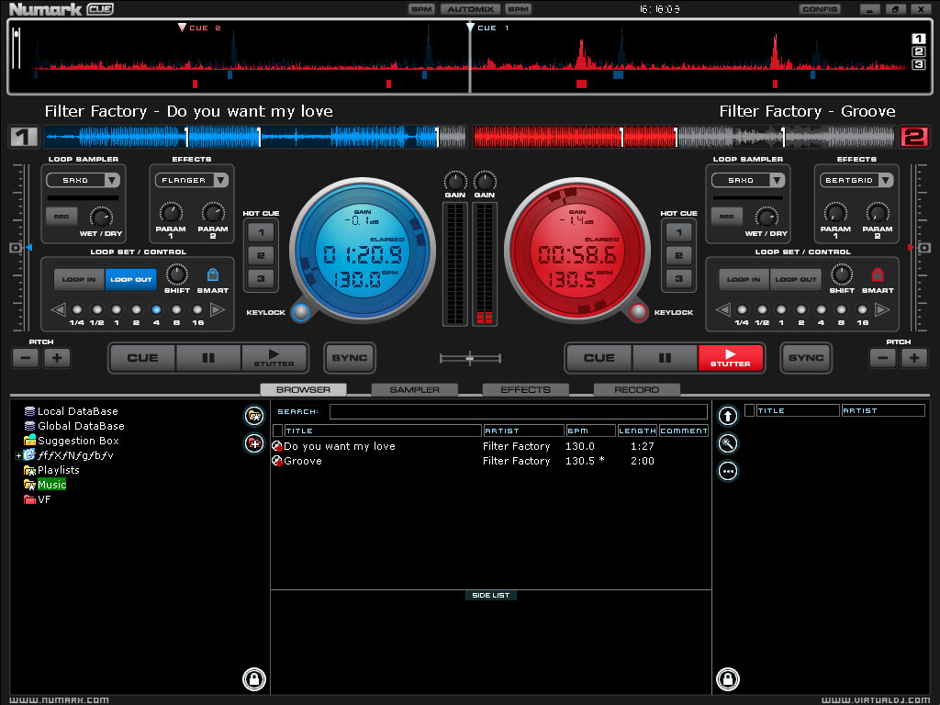This screenshot has width=940, height=705.
Task: Sort tracks by the Artist column header
Action: (x=523, y=431)
